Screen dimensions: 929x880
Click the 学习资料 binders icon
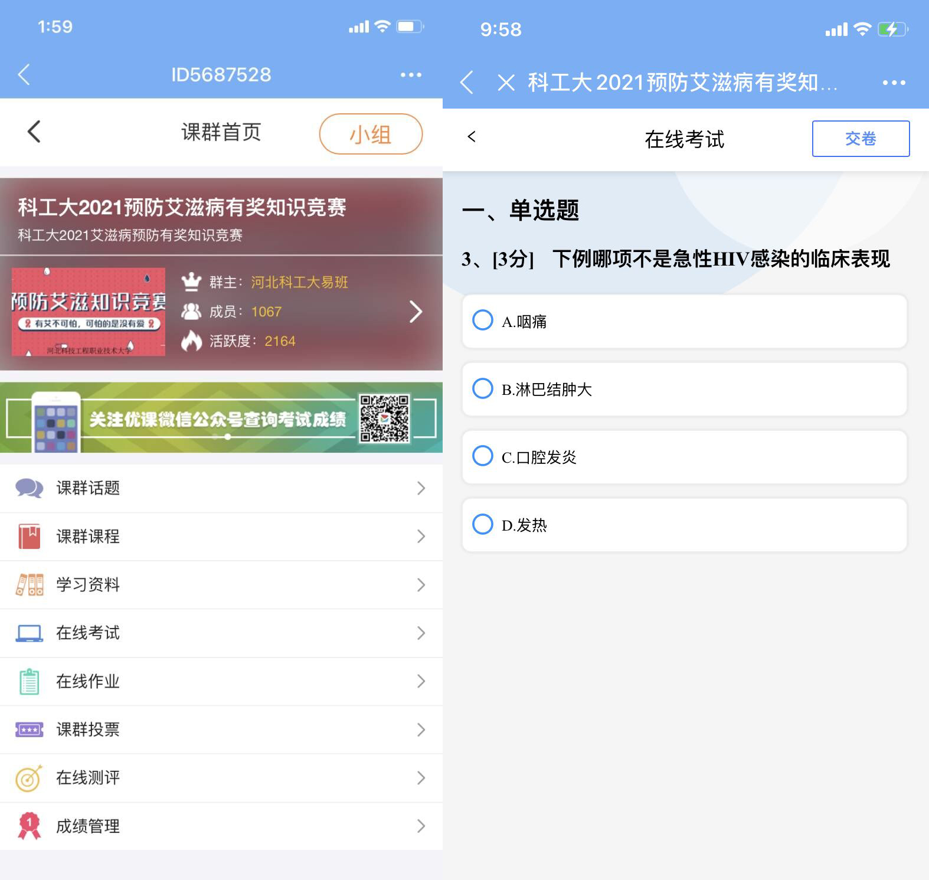tap(29, 585)
